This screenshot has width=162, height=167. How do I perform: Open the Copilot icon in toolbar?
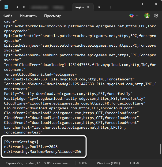(131, 16)
